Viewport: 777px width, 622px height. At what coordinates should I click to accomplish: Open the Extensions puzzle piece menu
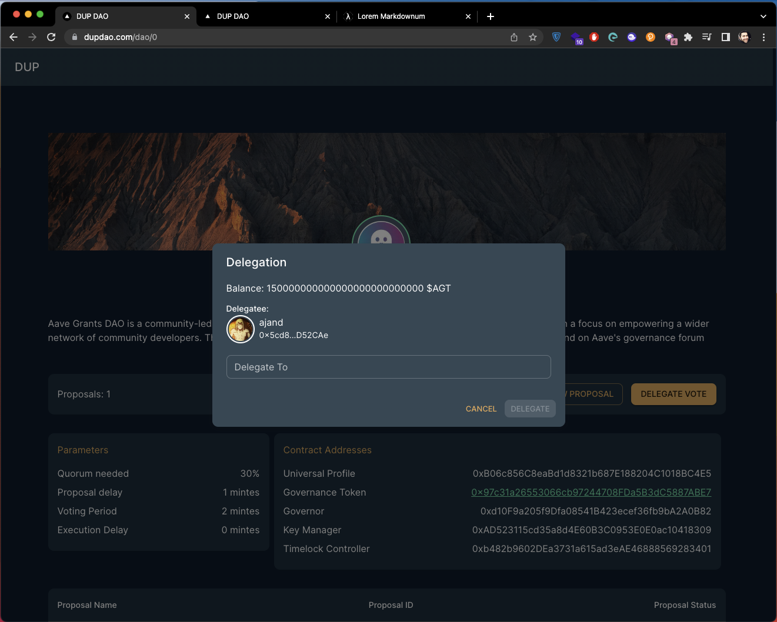click(688, 37)
